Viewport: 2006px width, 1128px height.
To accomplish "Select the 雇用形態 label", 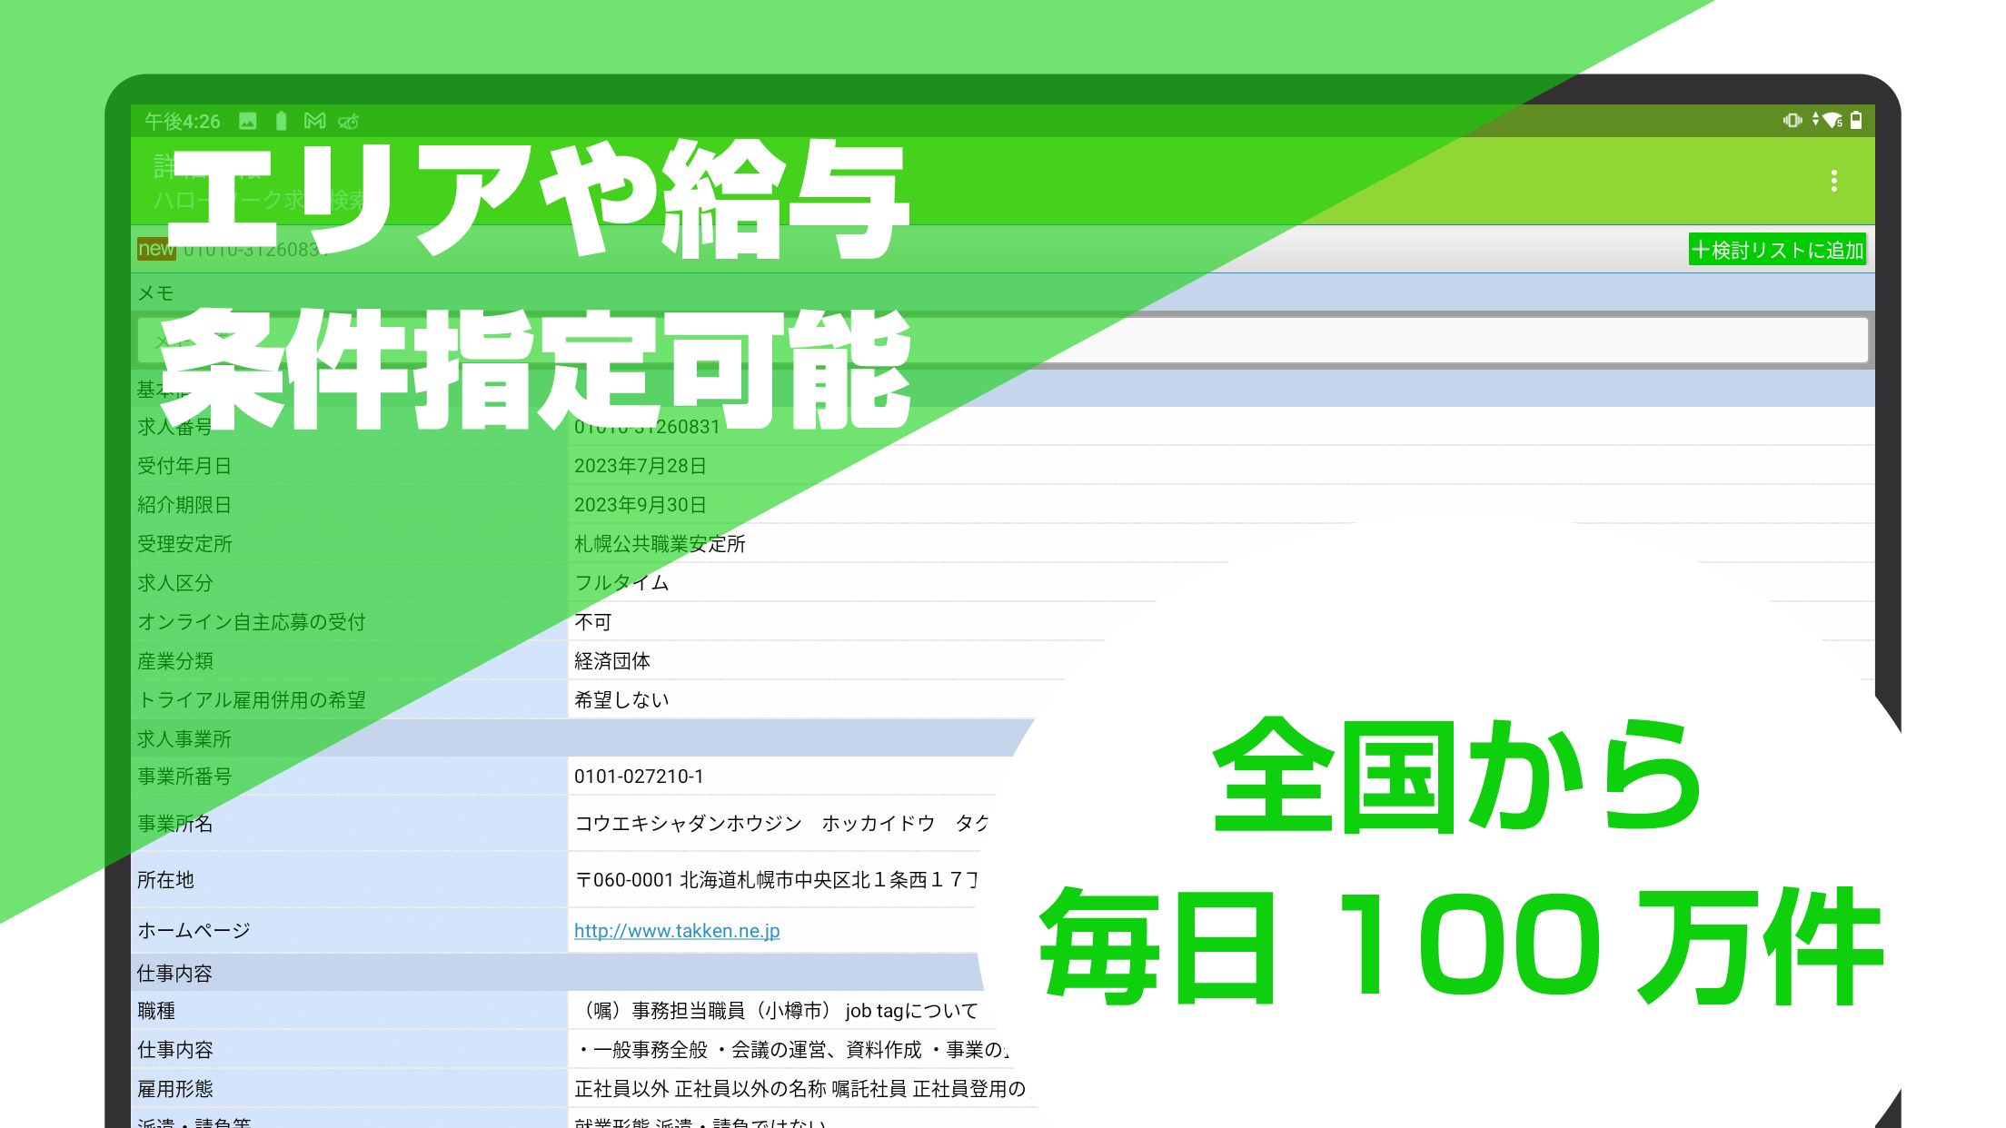I will (x=175, y=1089).
